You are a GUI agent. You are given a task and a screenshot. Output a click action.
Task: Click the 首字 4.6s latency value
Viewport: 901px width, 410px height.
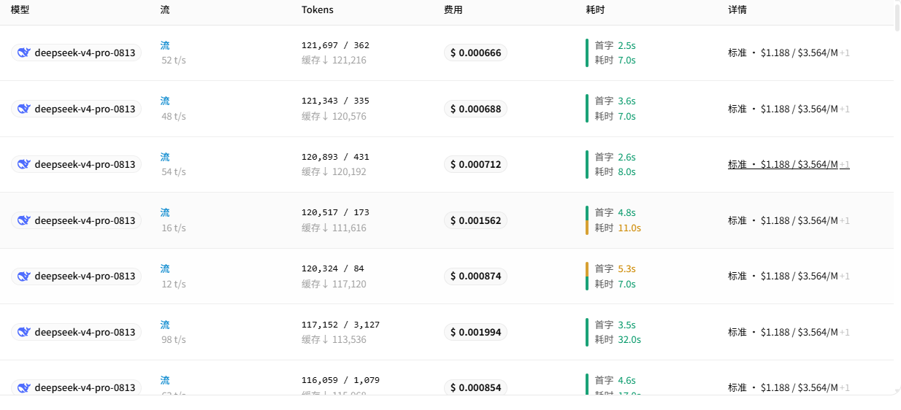pos(615,380)
